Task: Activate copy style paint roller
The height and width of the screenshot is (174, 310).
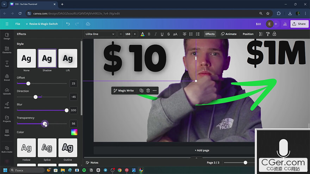Action: click(x=268, y=34)
